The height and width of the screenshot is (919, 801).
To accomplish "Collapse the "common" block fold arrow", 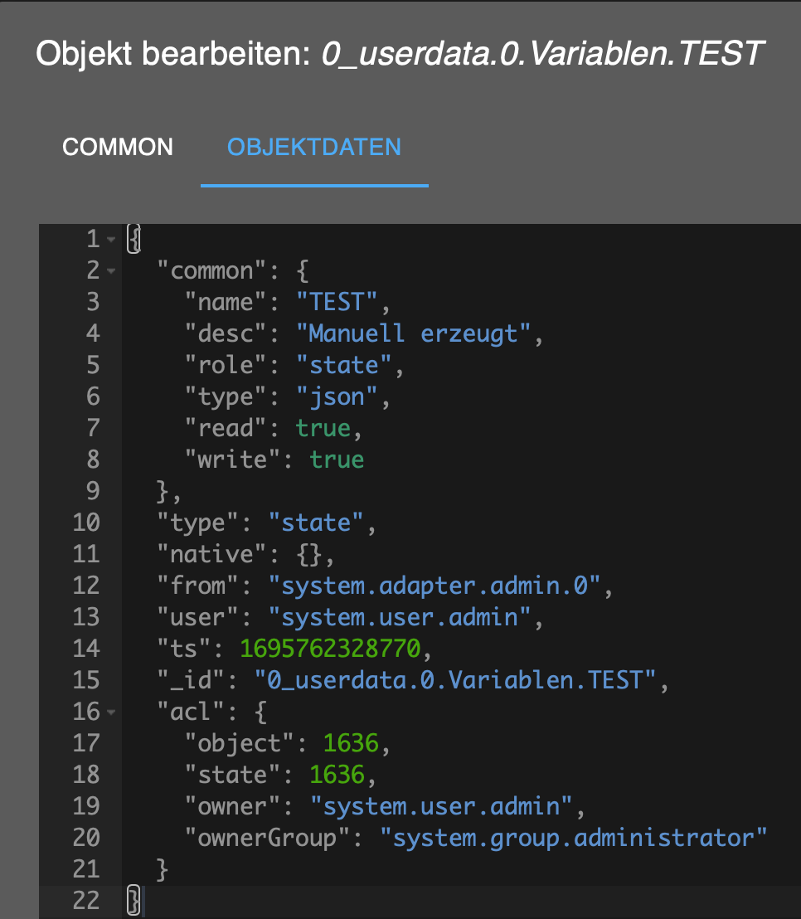I will click(112, 271).
